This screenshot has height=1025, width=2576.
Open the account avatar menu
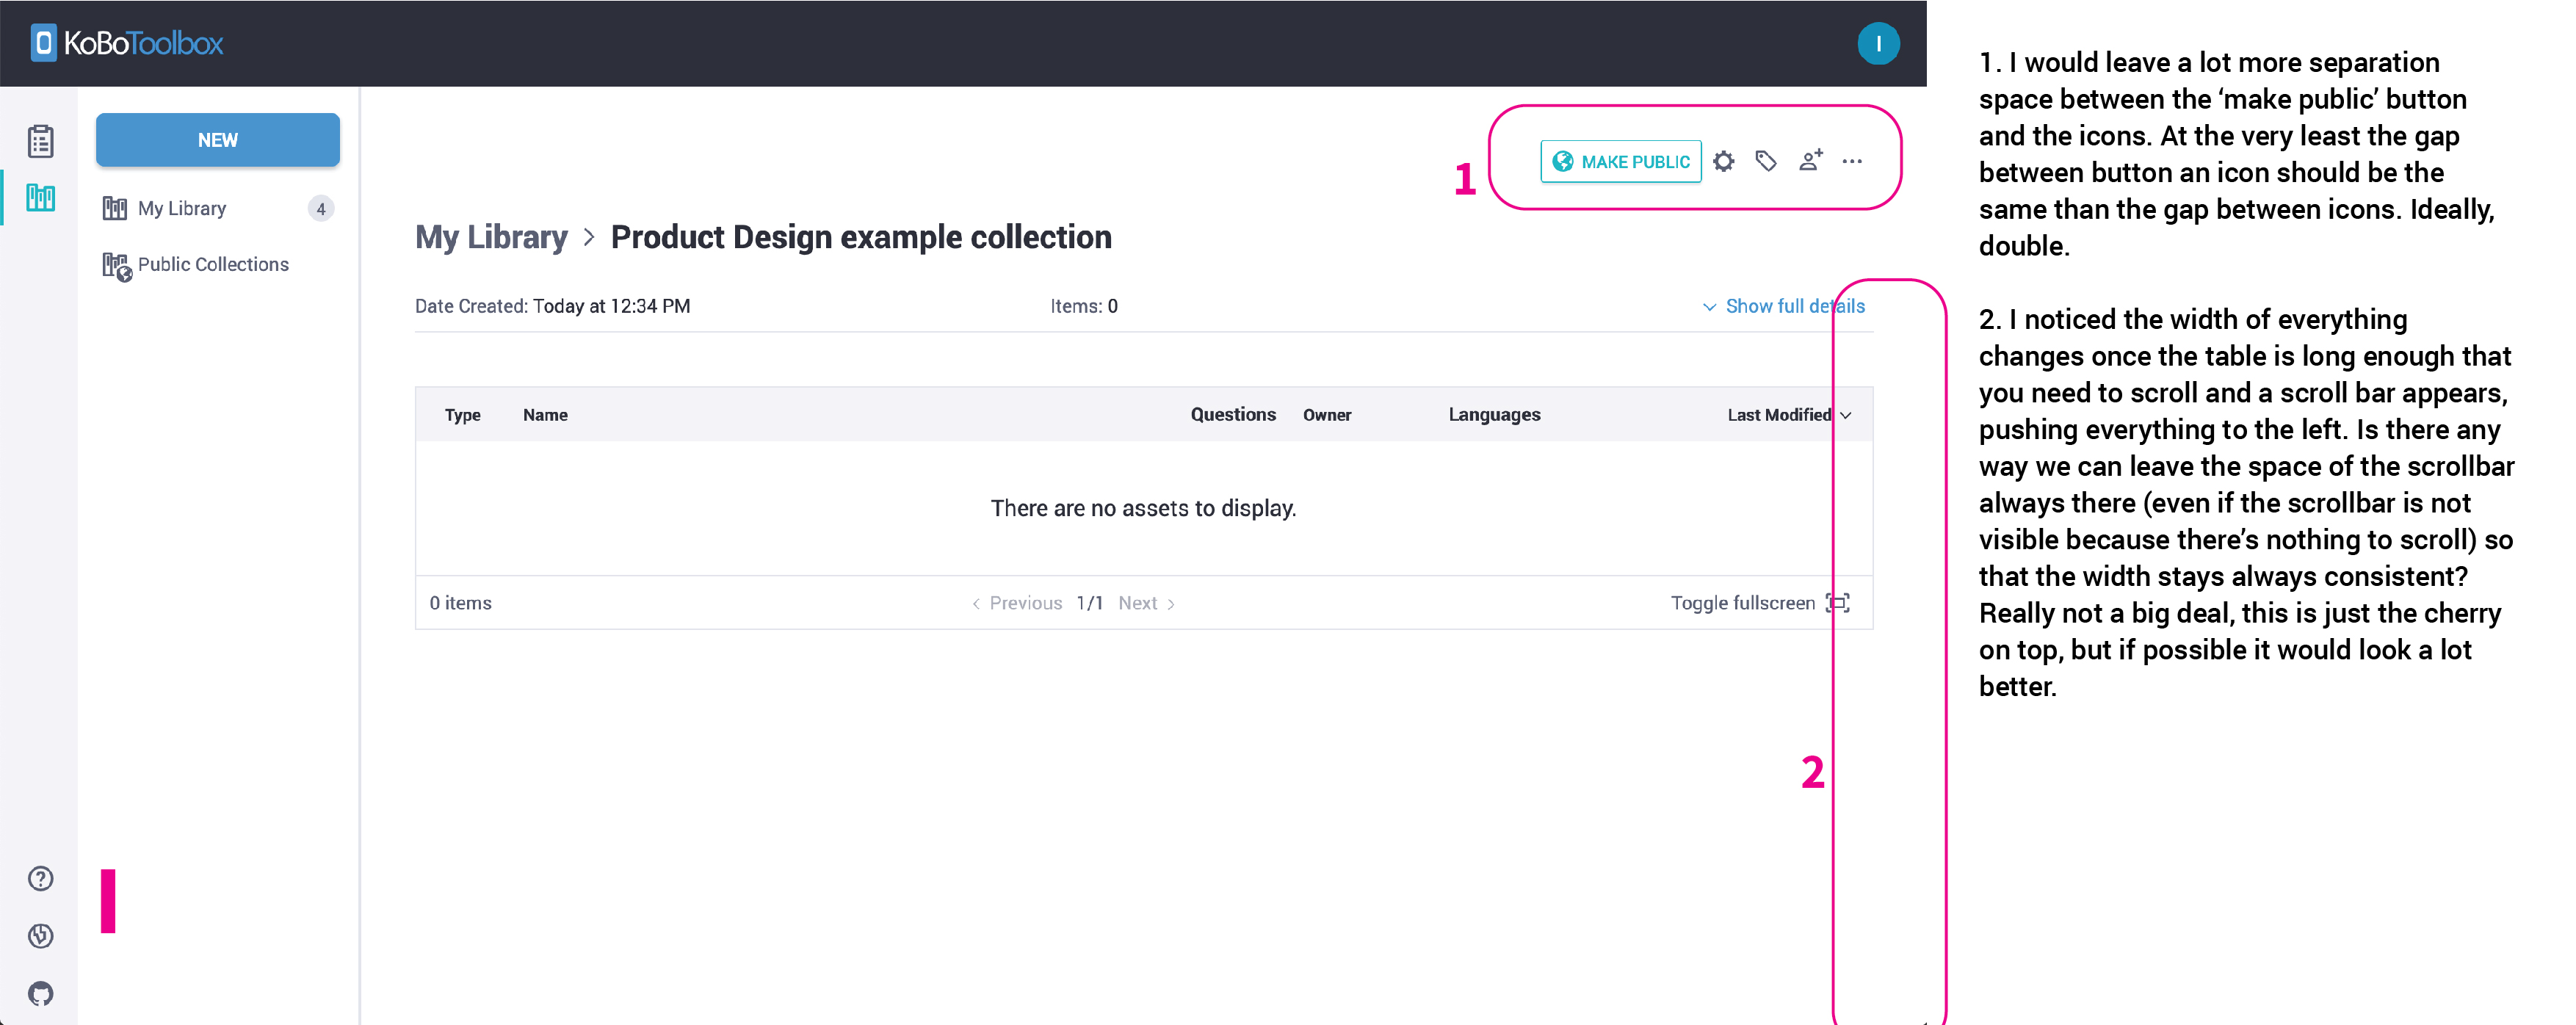coord(1879,43)
